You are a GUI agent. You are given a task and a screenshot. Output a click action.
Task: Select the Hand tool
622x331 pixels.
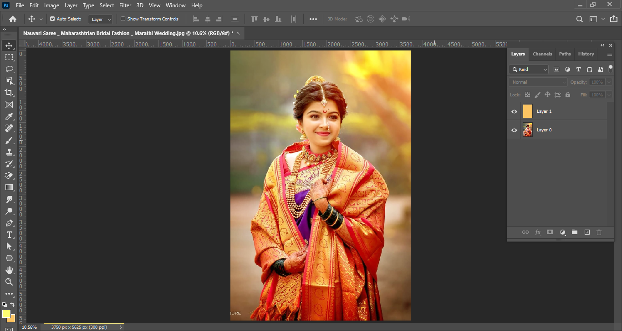pyautogui.click(x=9, y=270)
